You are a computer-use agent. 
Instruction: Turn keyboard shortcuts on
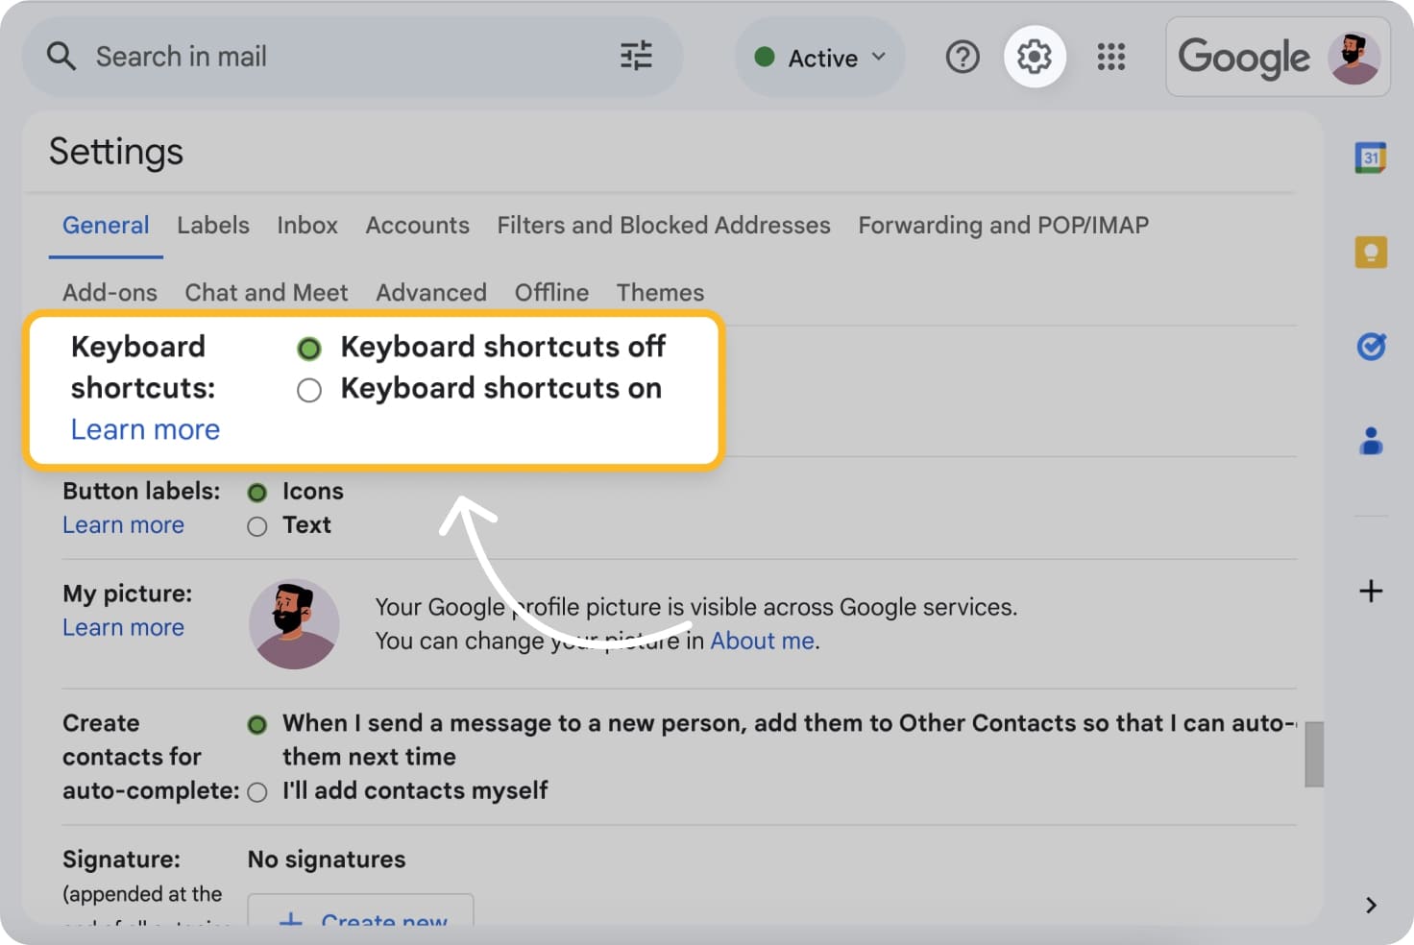point(309,390)
